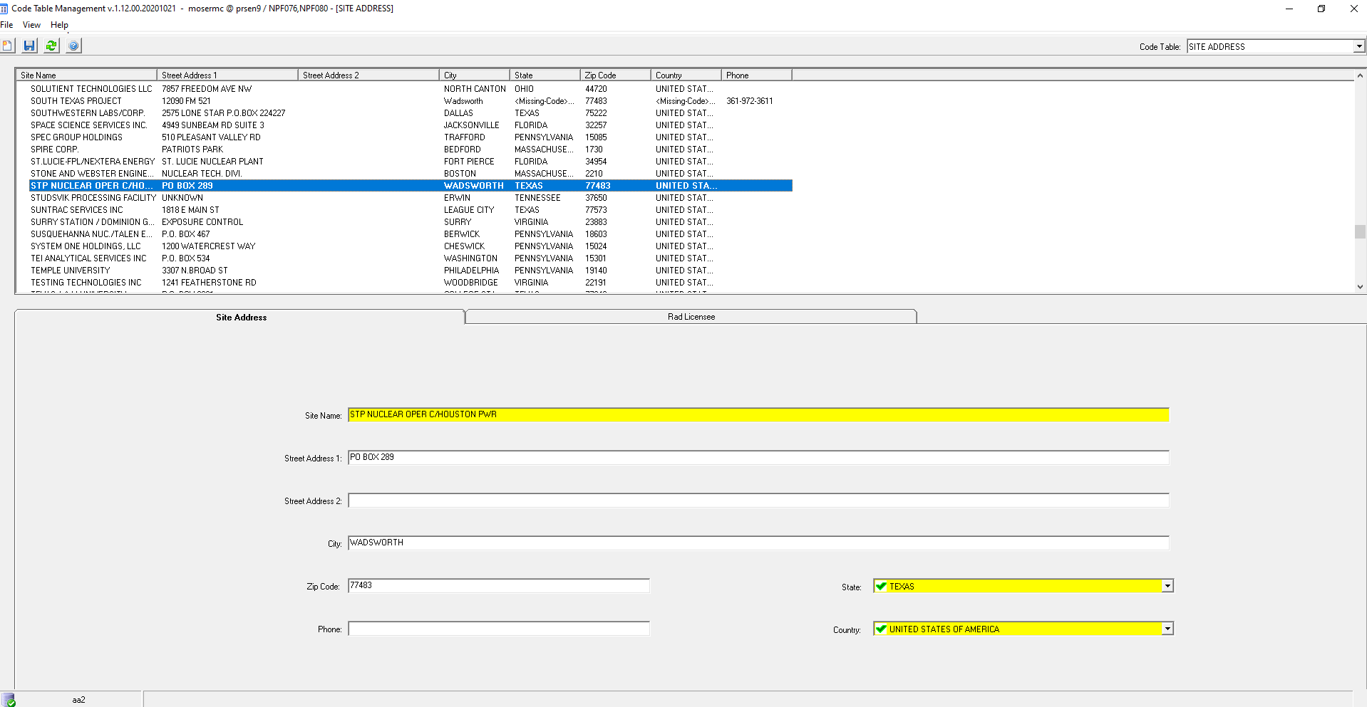
Task: Click the Save floppy disk icon
Action: pos(29,46)
